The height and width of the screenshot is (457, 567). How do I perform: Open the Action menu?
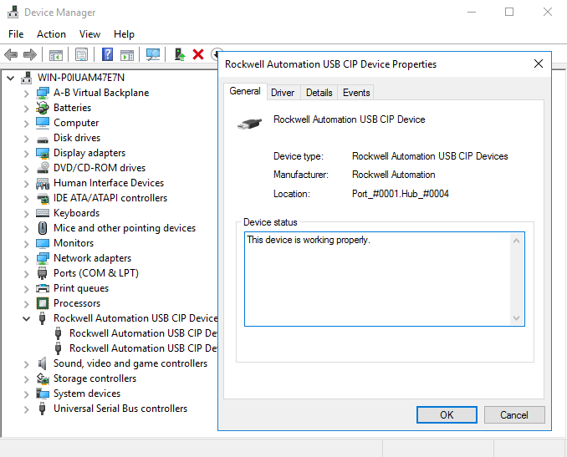click(x=51, y=34)
